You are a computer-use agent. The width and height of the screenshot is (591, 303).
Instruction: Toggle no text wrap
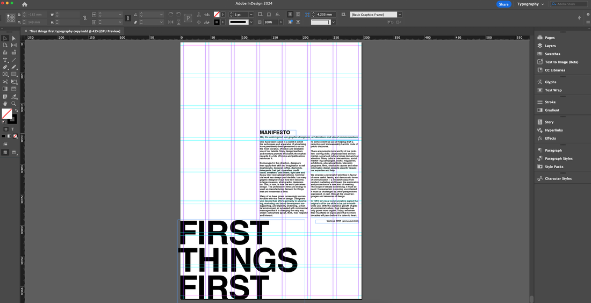(290, 15)
